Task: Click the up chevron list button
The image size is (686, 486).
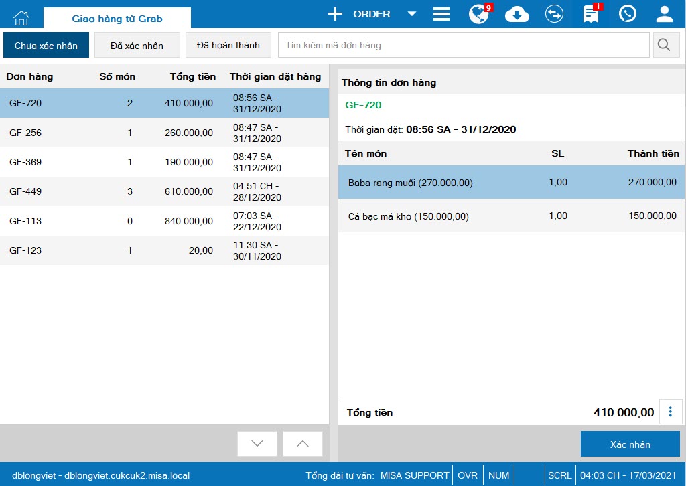Action: (x=303, y=444)
